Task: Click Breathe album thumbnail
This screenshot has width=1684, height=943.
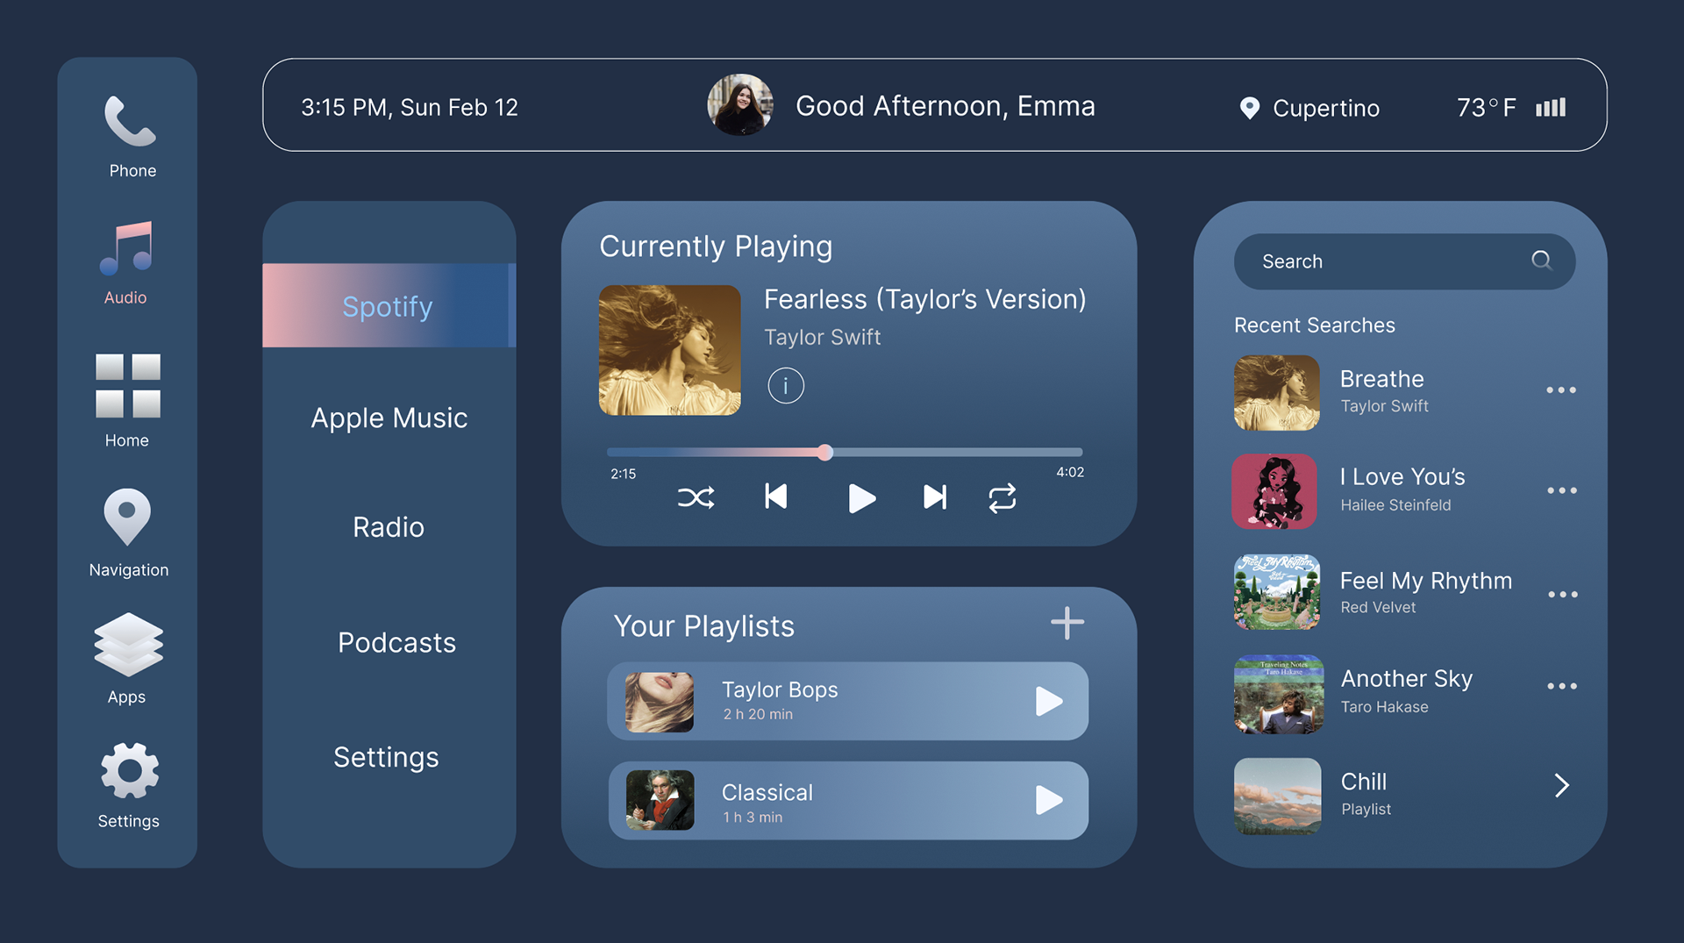Action: click(1277, 392)
